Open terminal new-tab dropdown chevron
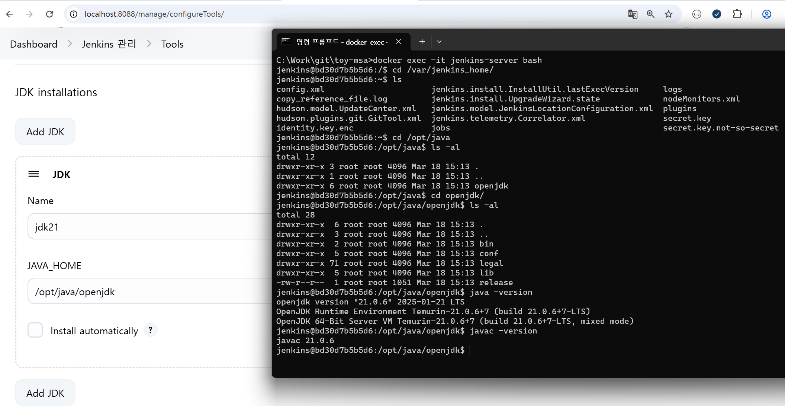Screen dimensions: 785x406 pos(439,42)
